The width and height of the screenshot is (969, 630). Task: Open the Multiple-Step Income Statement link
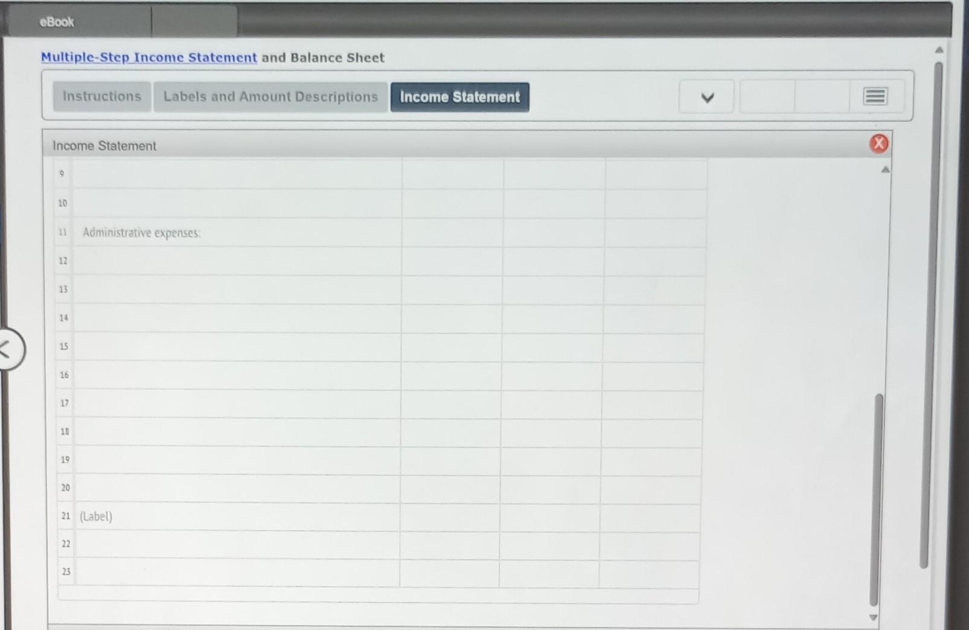[149, 57]
